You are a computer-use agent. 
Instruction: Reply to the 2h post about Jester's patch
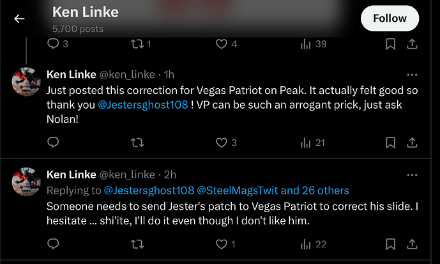(53, 244)
